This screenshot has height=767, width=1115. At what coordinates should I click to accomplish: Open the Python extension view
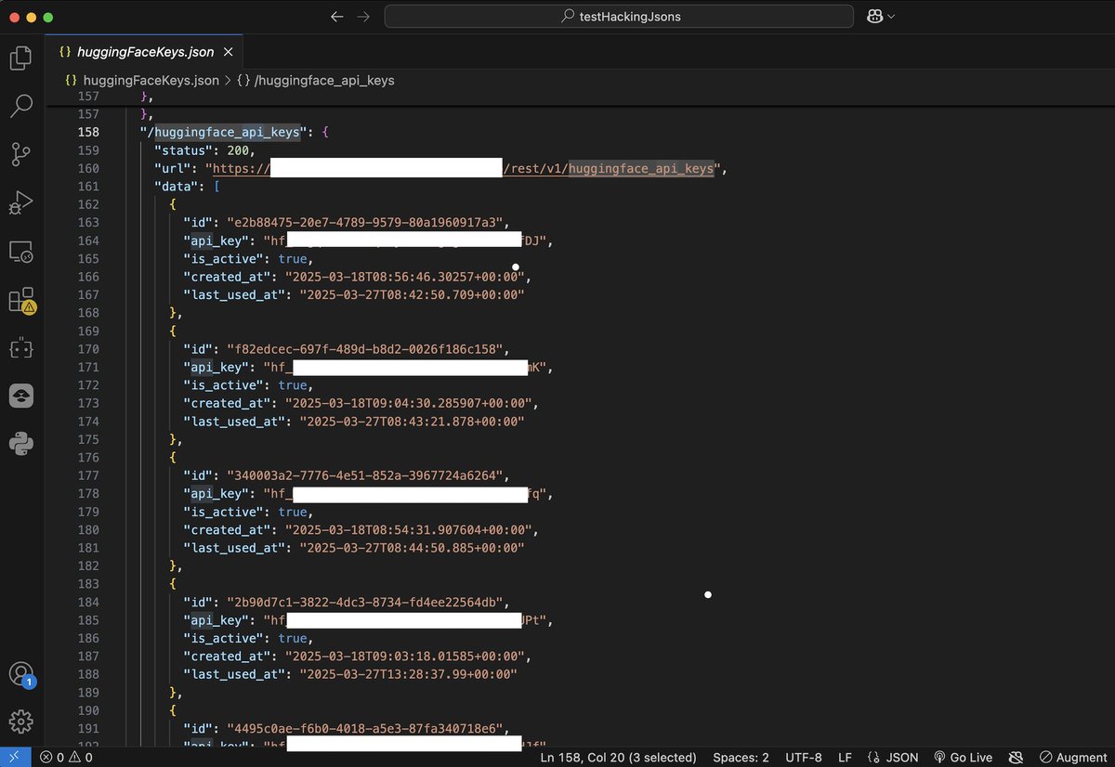(20, 444)
